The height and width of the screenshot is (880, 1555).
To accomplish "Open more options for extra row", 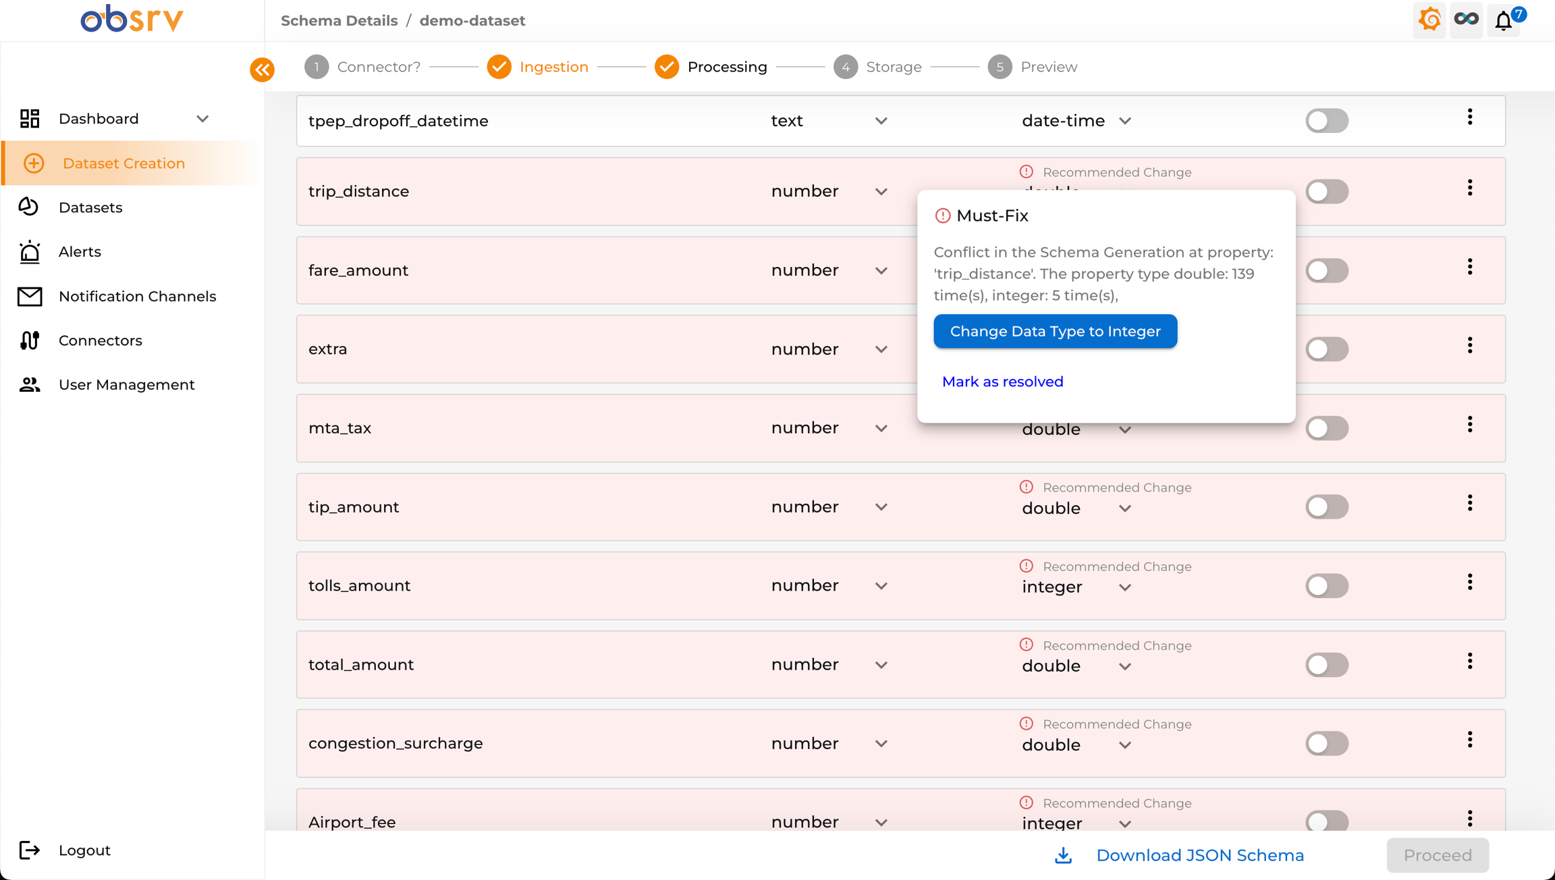I will pos(1470,346).
